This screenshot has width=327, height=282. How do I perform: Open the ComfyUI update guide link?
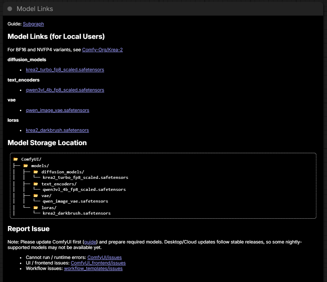[90, 242]
